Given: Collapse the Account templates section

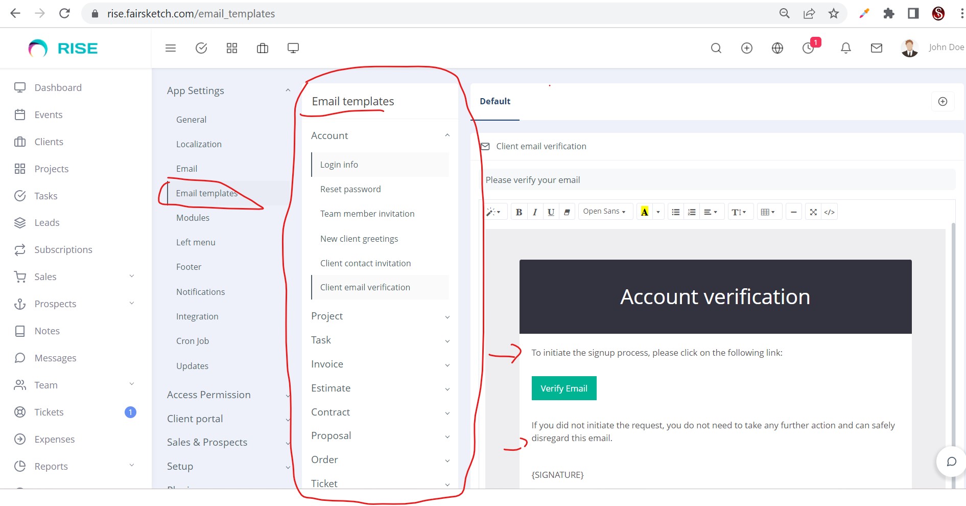Looking at the screenshot, I should pyautogui.click(x=380, y=135).
